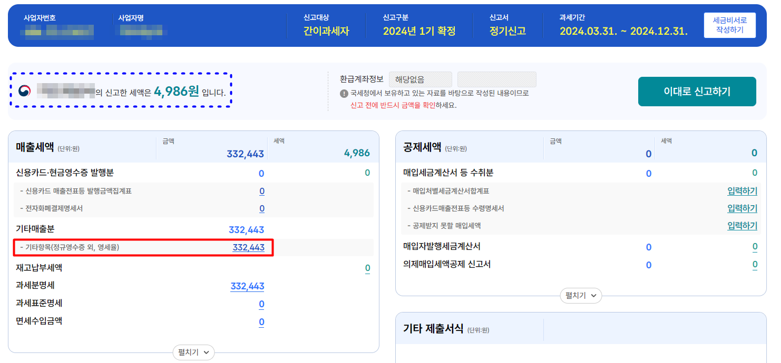Image resolution: width=781 pixels, height=363 pixels.
Task: Click the 재고납부세액 zero amount link
Action: [x=367, y=268]
